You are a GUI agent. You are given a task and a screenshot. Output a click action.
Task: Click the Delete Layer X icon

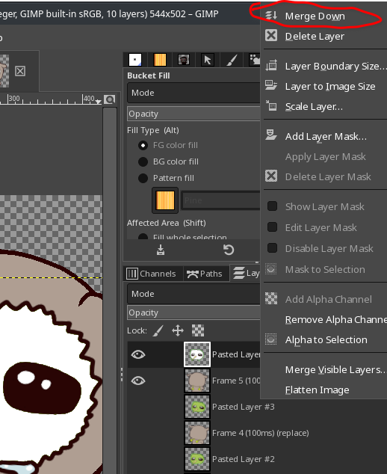click(x=271, y=35)
